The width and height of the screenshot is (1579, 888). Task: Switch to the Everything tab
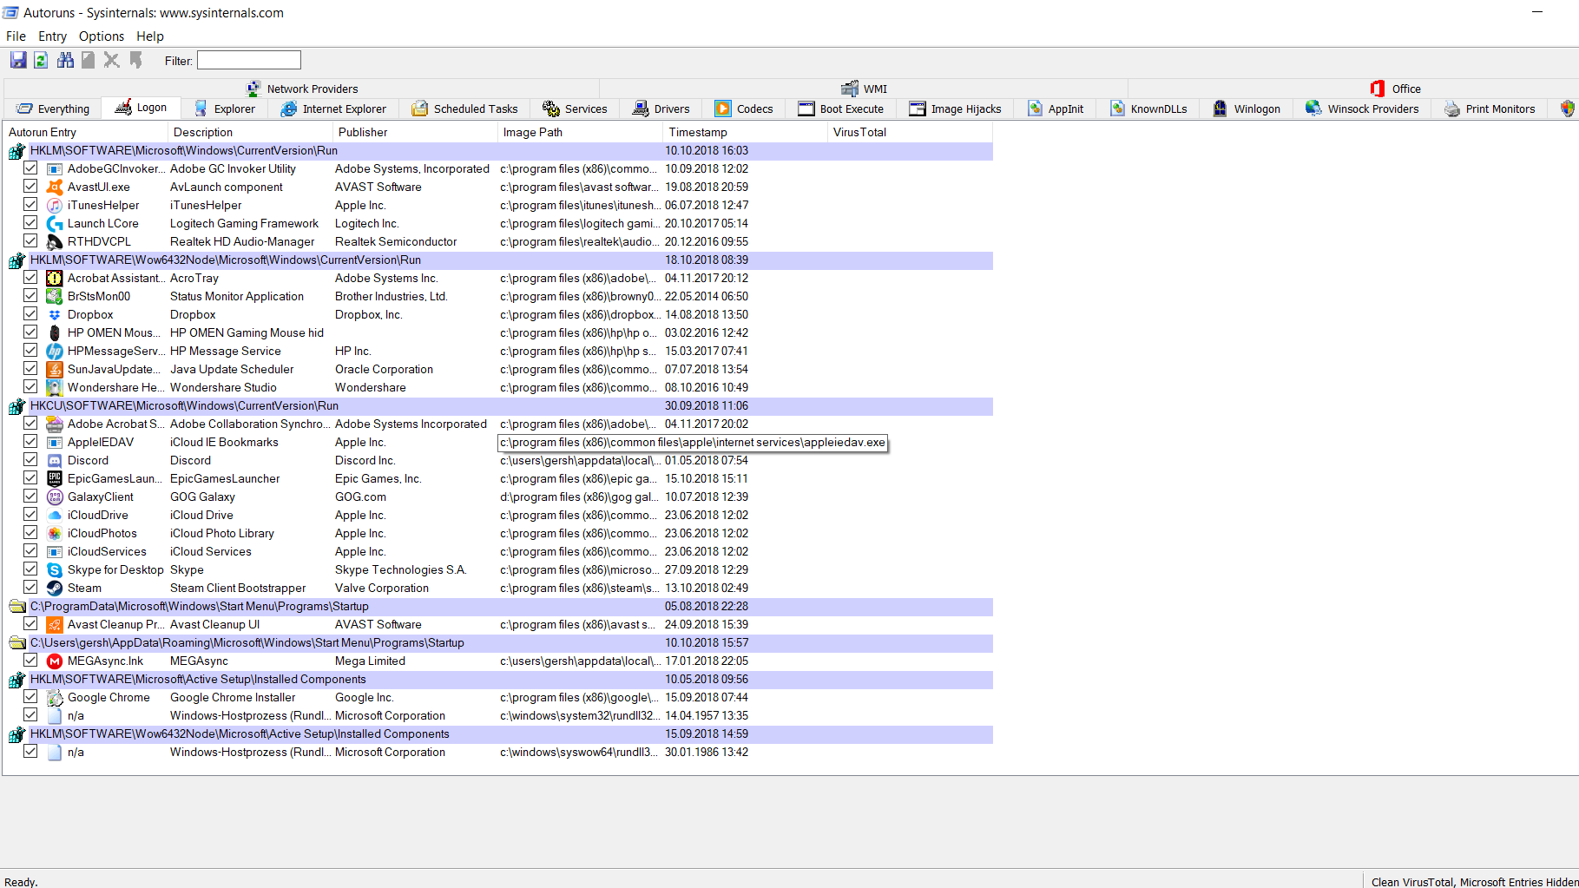53,109
